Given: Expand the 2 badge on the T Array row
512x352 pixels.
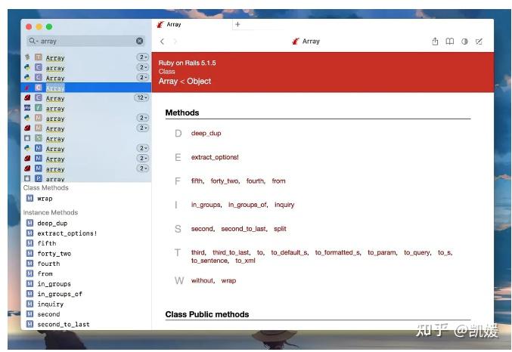Looking at the screenshot, I should point(143,57).
